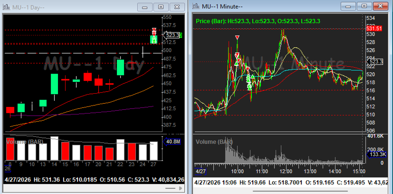Click the '22' date label on daily axis
Image resolution: width=393 pixels, height=194 pixels.
[120, 164]
